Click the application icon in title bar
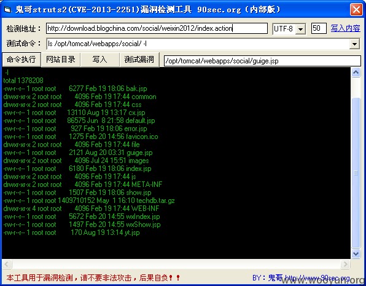The width and height of the screenshot is (366, 286). click(x=7, y=10)
